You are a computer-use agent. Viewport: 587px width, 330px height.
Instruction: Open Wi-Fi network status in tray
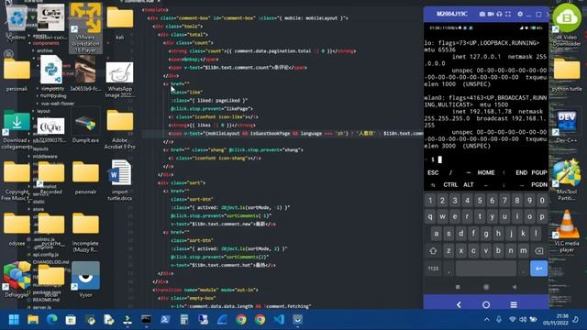513,319
